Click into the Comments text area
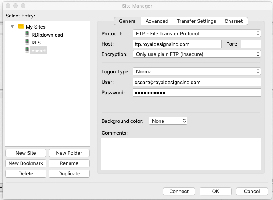The width and height of the screenshot is (273, 200). [x=181, y=154]
